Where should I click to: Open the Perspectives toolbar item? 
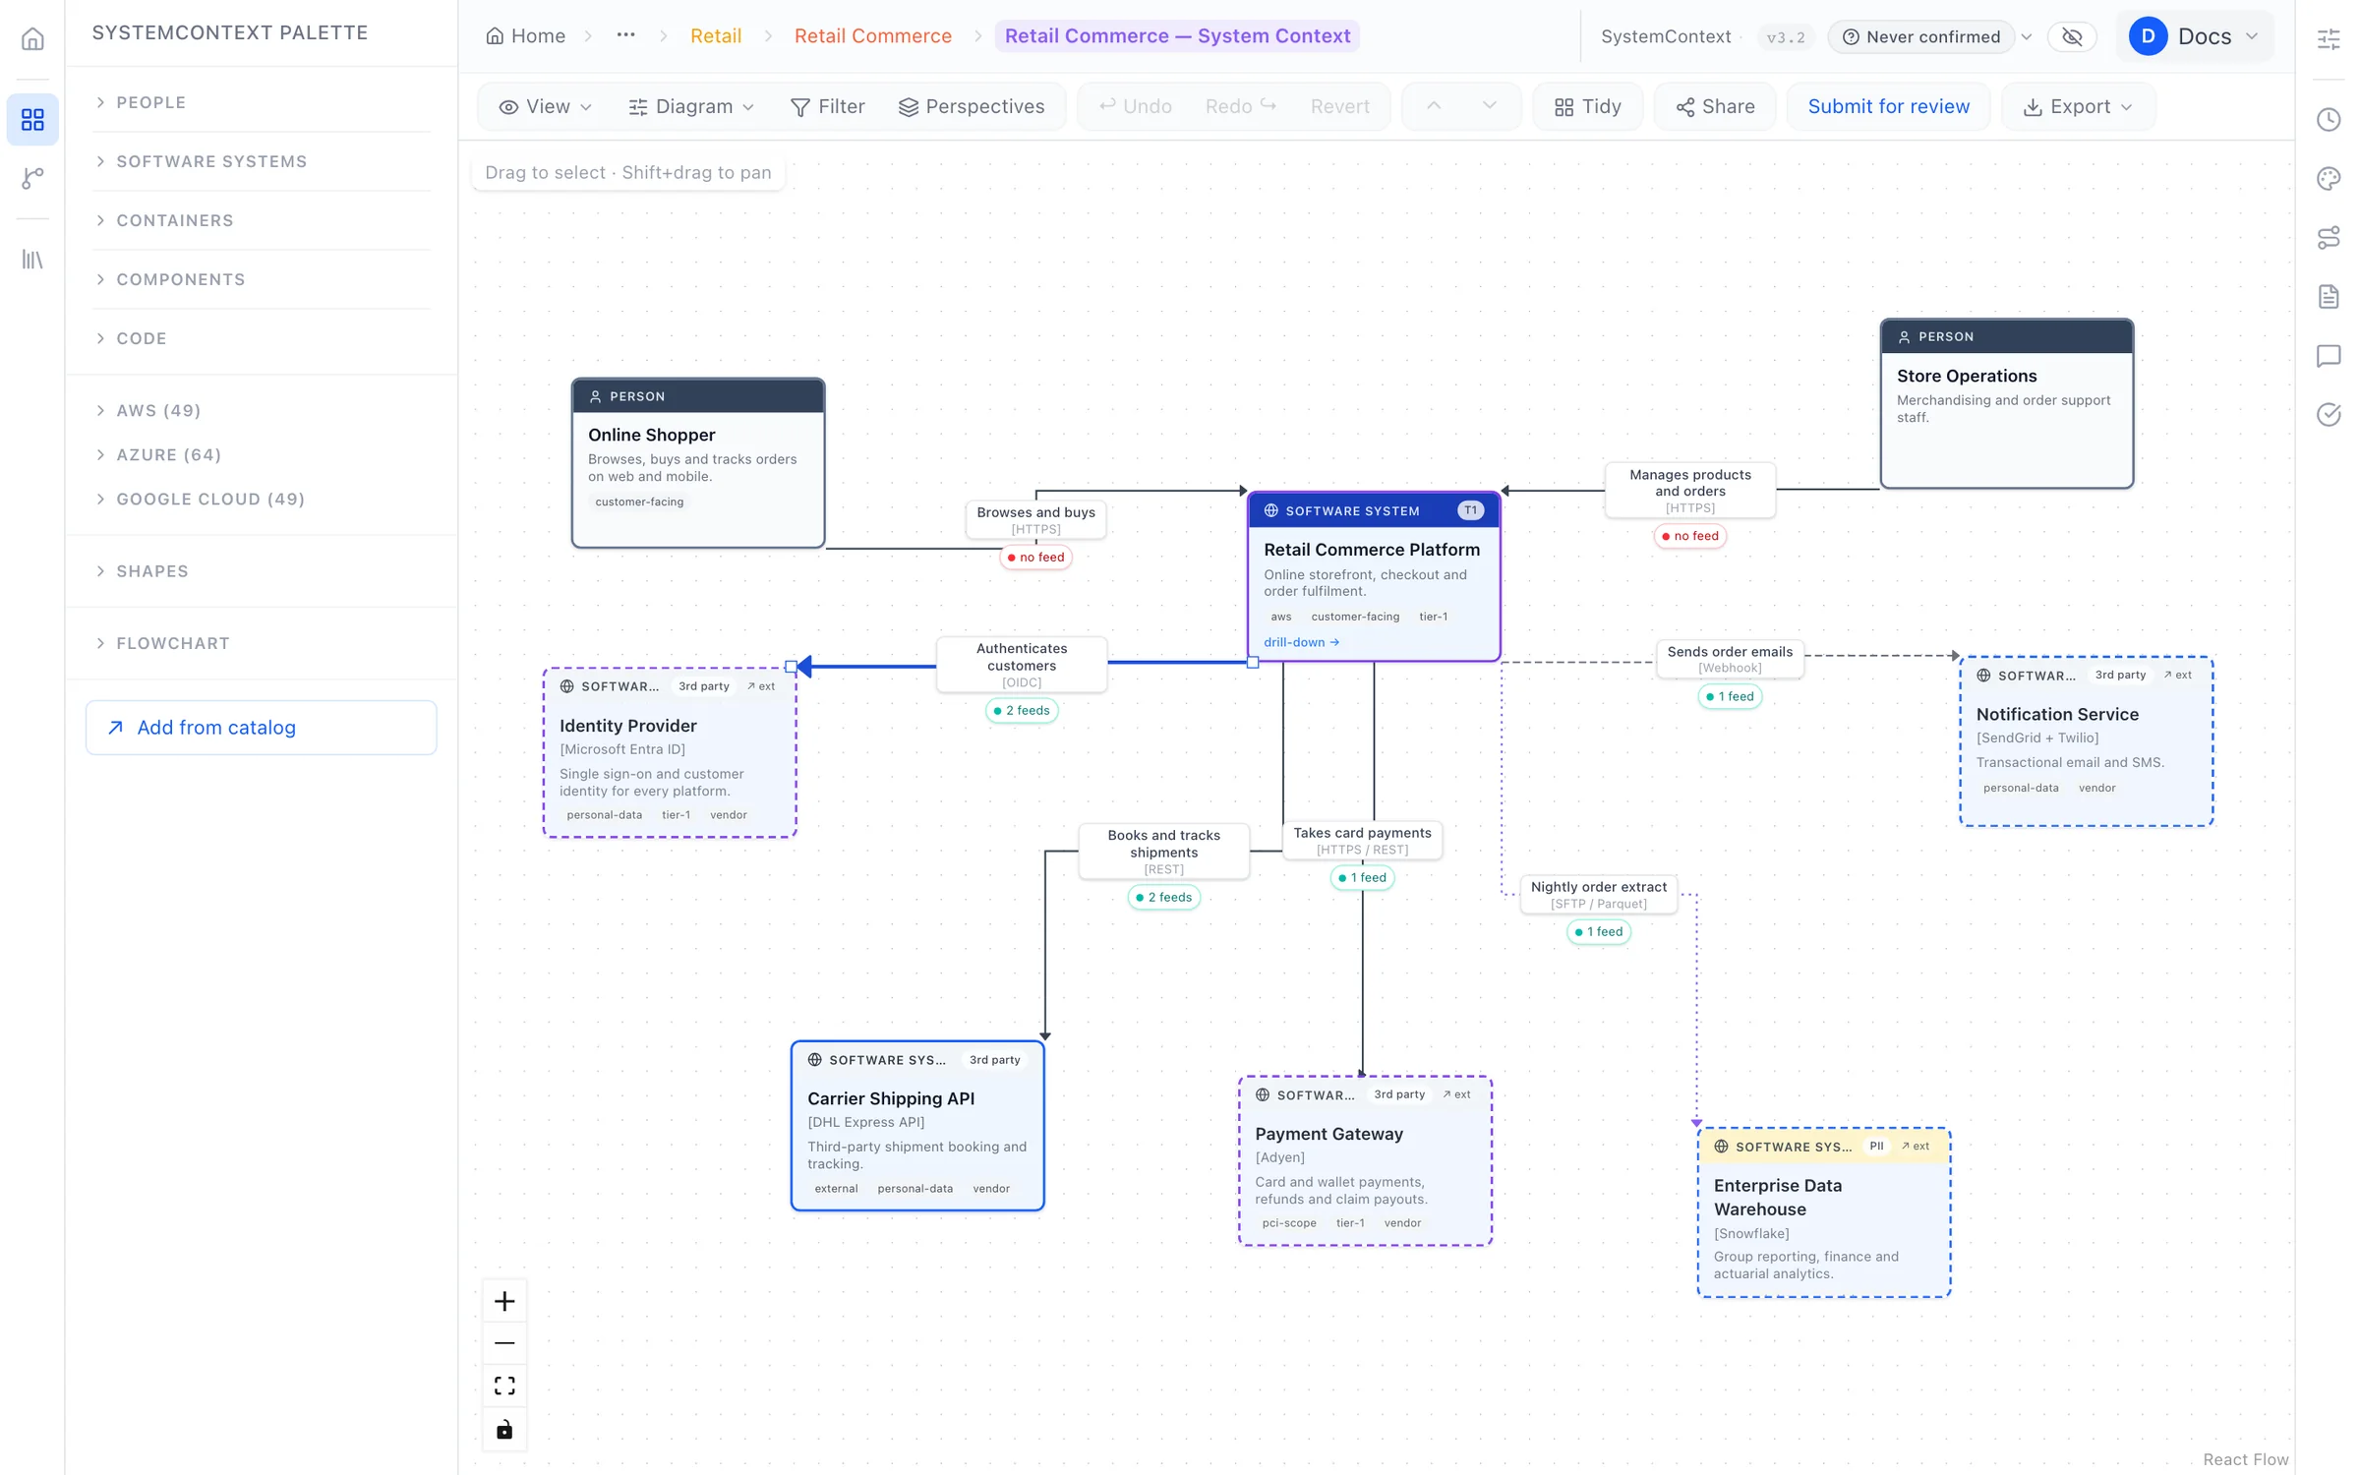coord(972,106)
